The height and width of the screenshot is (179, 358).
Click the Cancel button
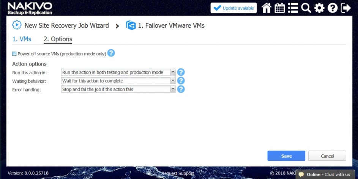click(327, 156)
